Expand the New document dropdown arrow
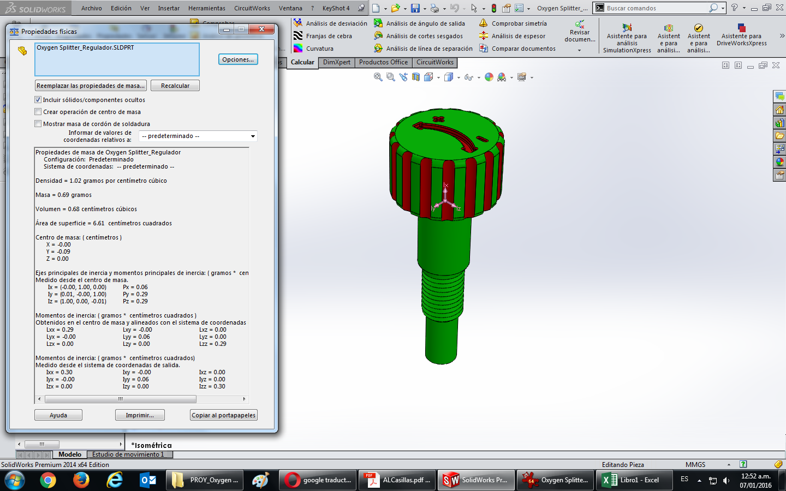Image resolution: width=786 pixels, height=491 pixels. (x=385, y=9)
